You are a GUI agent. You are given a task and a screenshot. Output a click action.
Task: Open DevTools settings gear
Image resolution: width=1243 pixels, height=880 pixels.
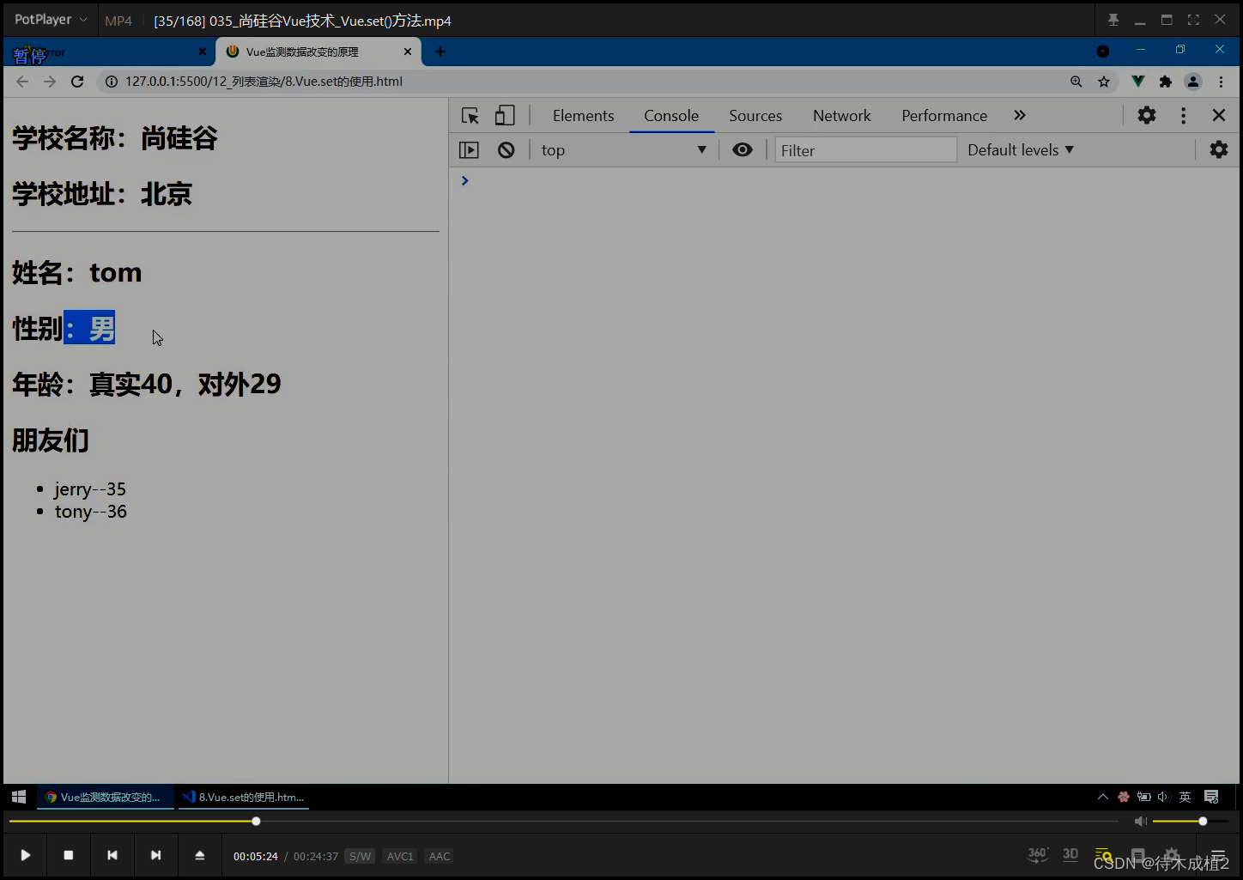click(1147, 115)
